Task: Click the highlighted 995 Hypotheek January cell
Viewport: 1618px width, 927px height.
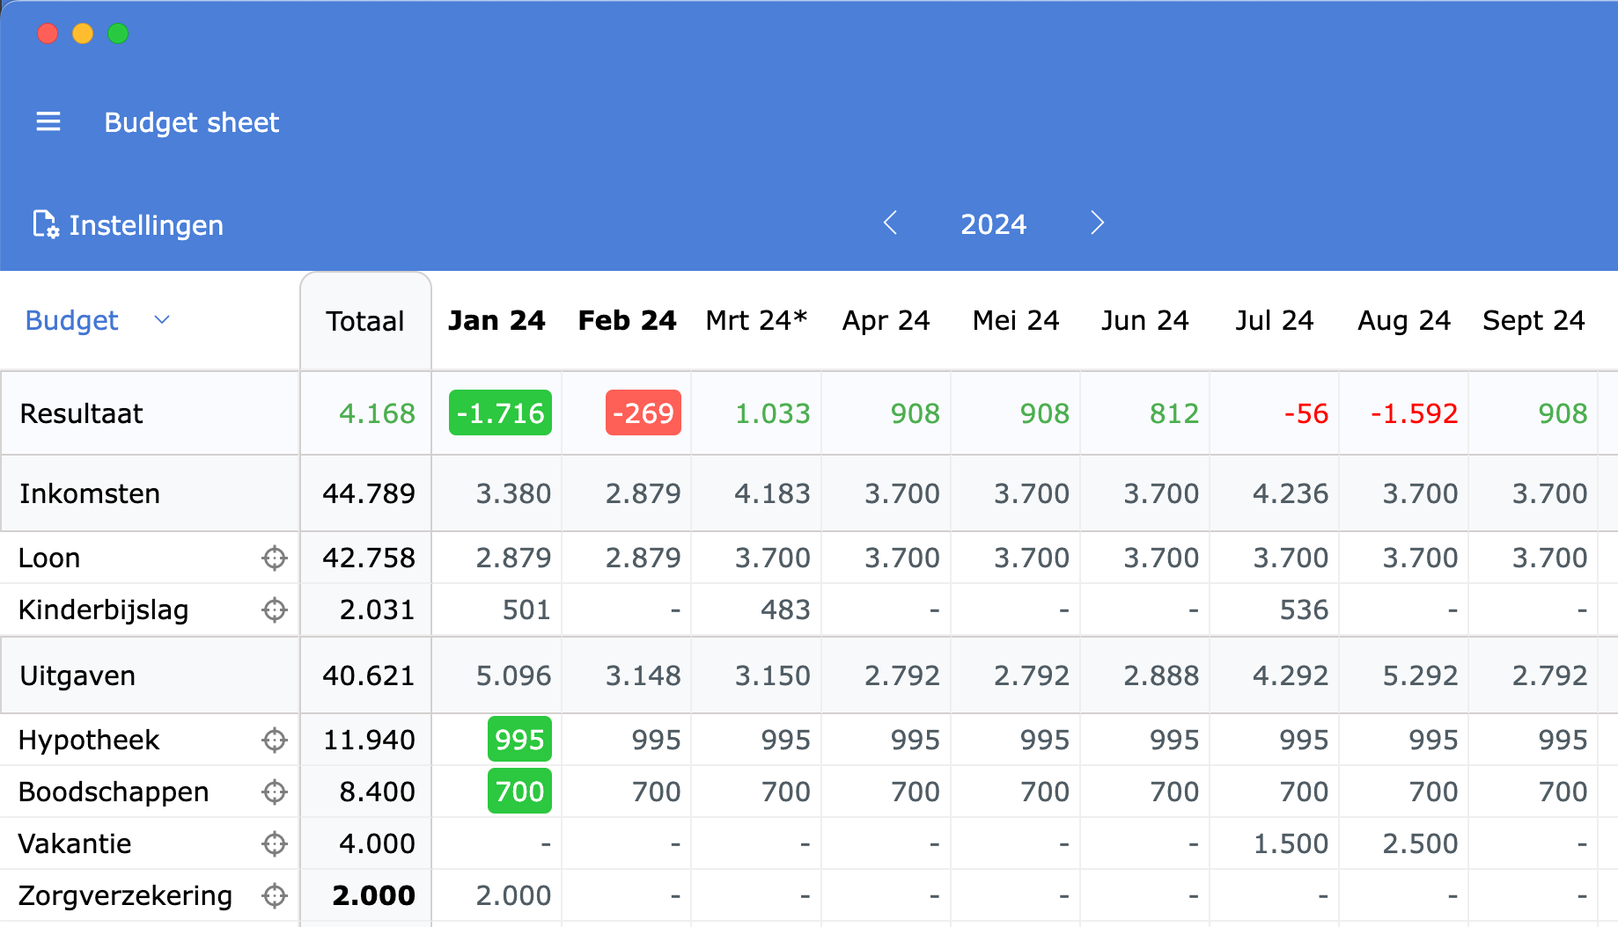Action: pos(519,741)
